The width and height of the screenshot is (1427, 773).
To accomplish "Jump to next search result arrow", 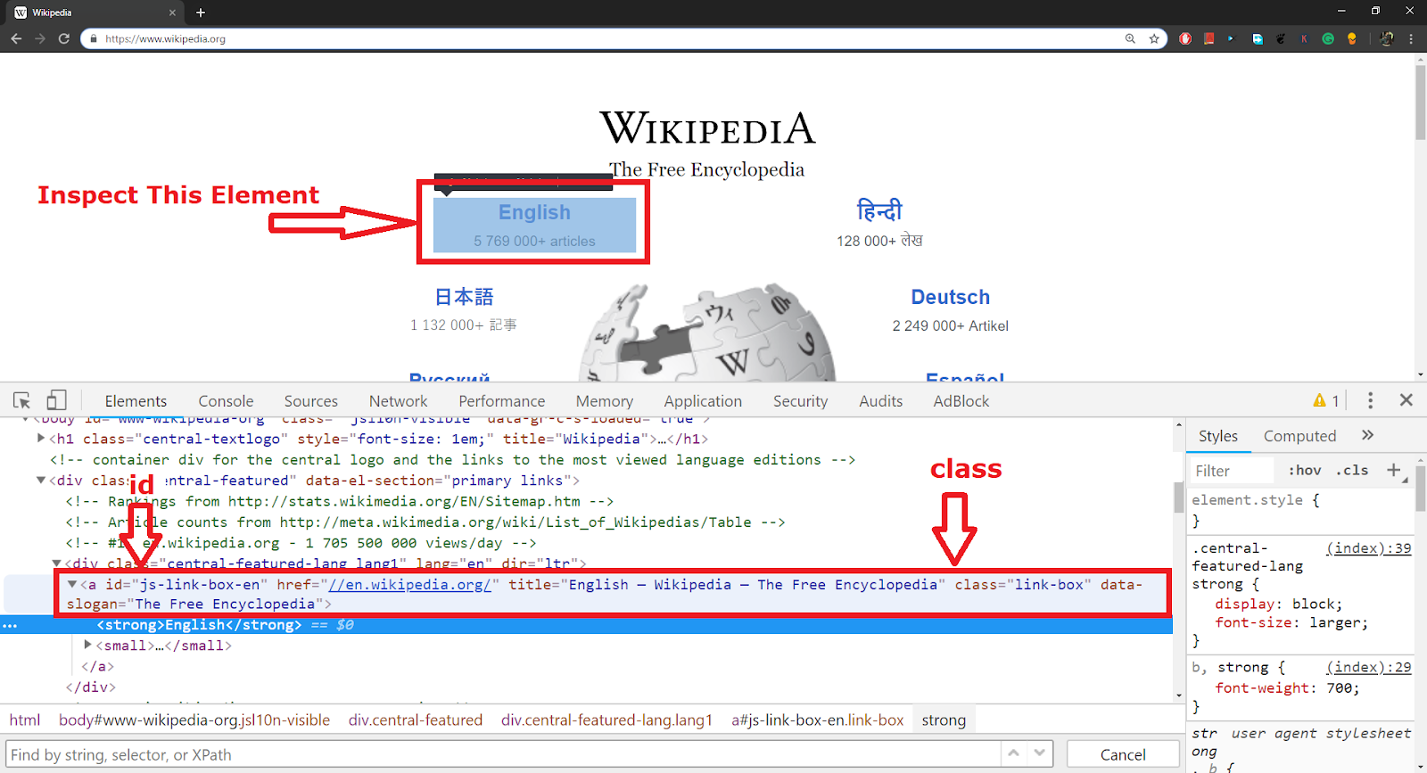I will click(1040, 753).
